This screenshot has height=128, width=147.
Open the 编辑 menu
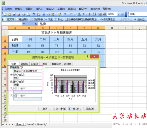(x=19, y=9)
